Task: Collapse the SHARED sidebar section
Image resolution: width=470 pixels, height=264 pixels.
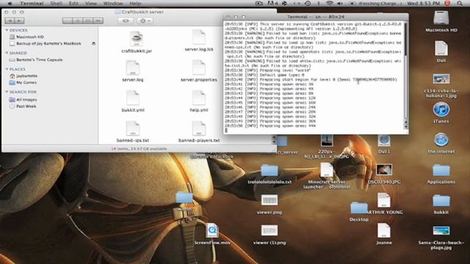Action: click(x=7, y=53)
